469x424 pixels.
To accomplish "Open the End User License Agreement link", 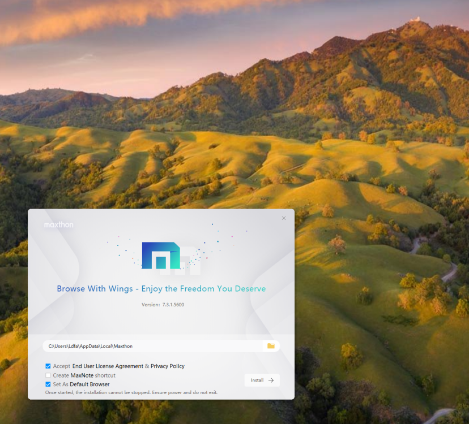I will click(x=108, y=366).
